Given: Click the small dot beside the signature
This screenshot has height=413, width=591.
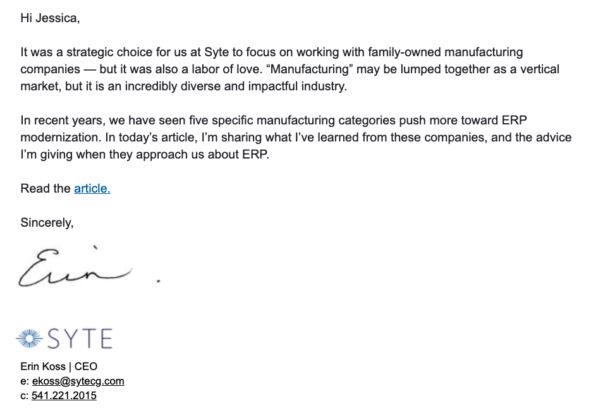Looking at the screenshot, I should [159, 281].
